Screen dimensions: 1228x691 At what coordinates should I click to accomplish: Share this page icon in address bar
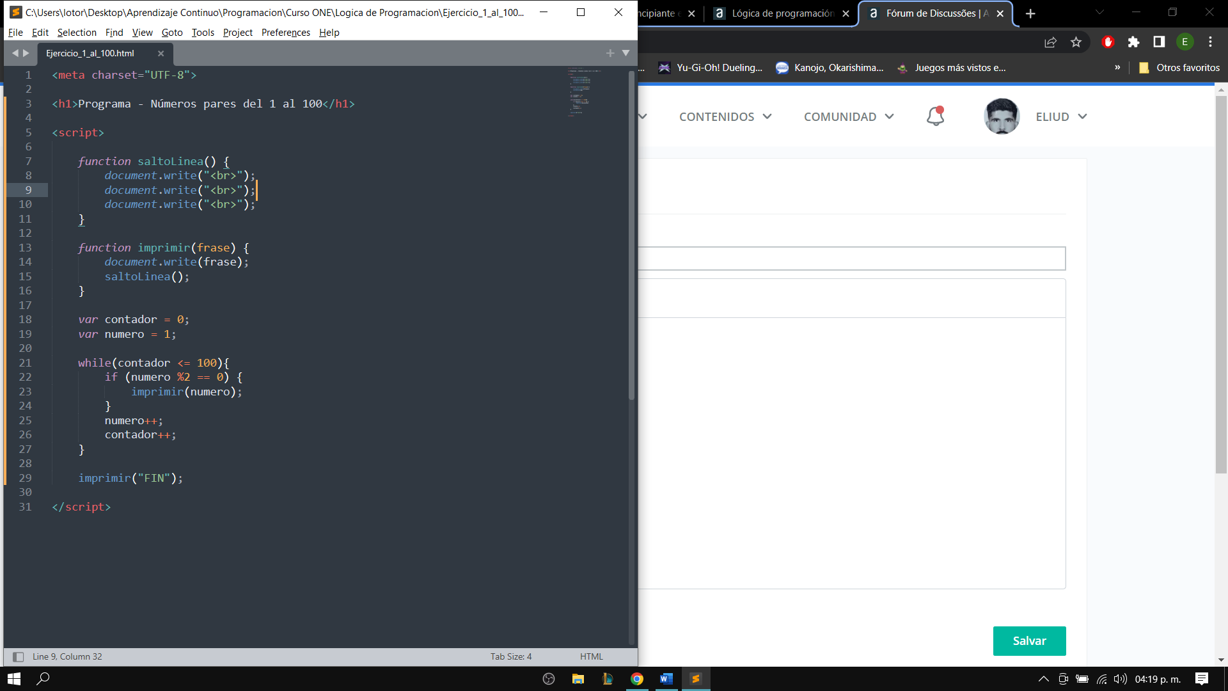tap(1050, 42)
